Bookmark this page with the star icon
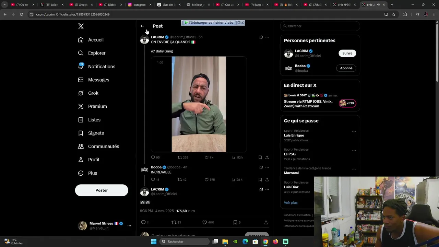Screen dimensions: 439x247 click(394, 14)
